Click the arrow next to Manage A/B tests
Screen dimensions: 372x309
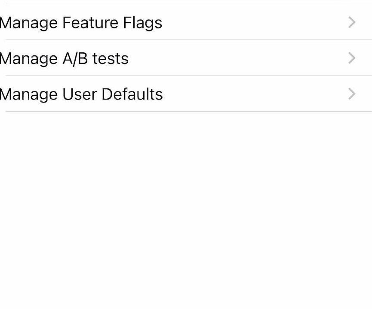(x=352, y=58)
